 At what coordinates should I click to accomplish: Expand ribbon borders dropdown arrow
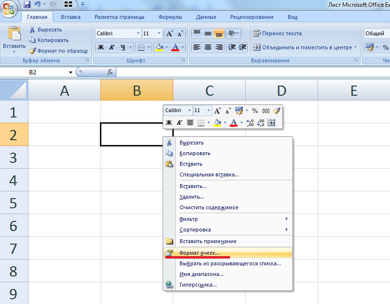tap(149, 47)
